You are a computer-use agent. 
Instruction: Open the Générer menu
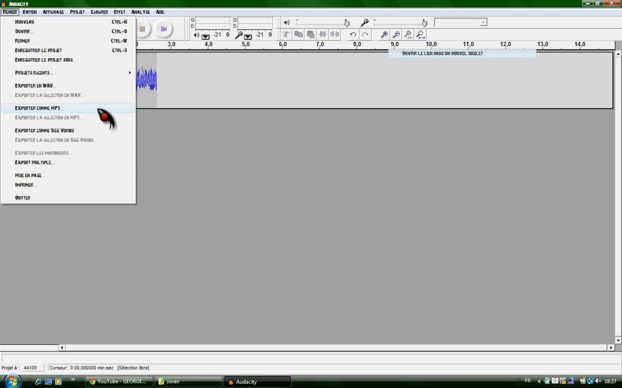click(99, 12)
